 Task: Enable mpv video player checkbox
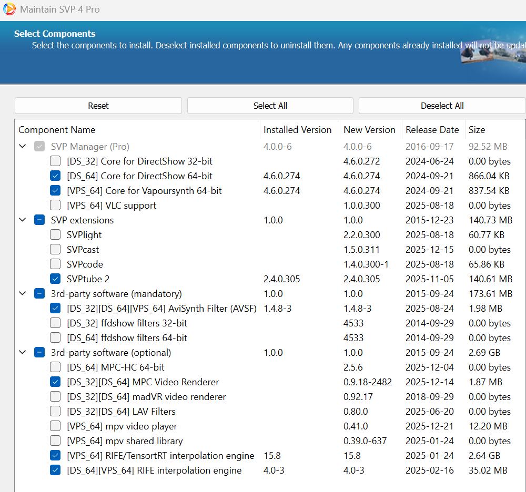click(55, 426)
